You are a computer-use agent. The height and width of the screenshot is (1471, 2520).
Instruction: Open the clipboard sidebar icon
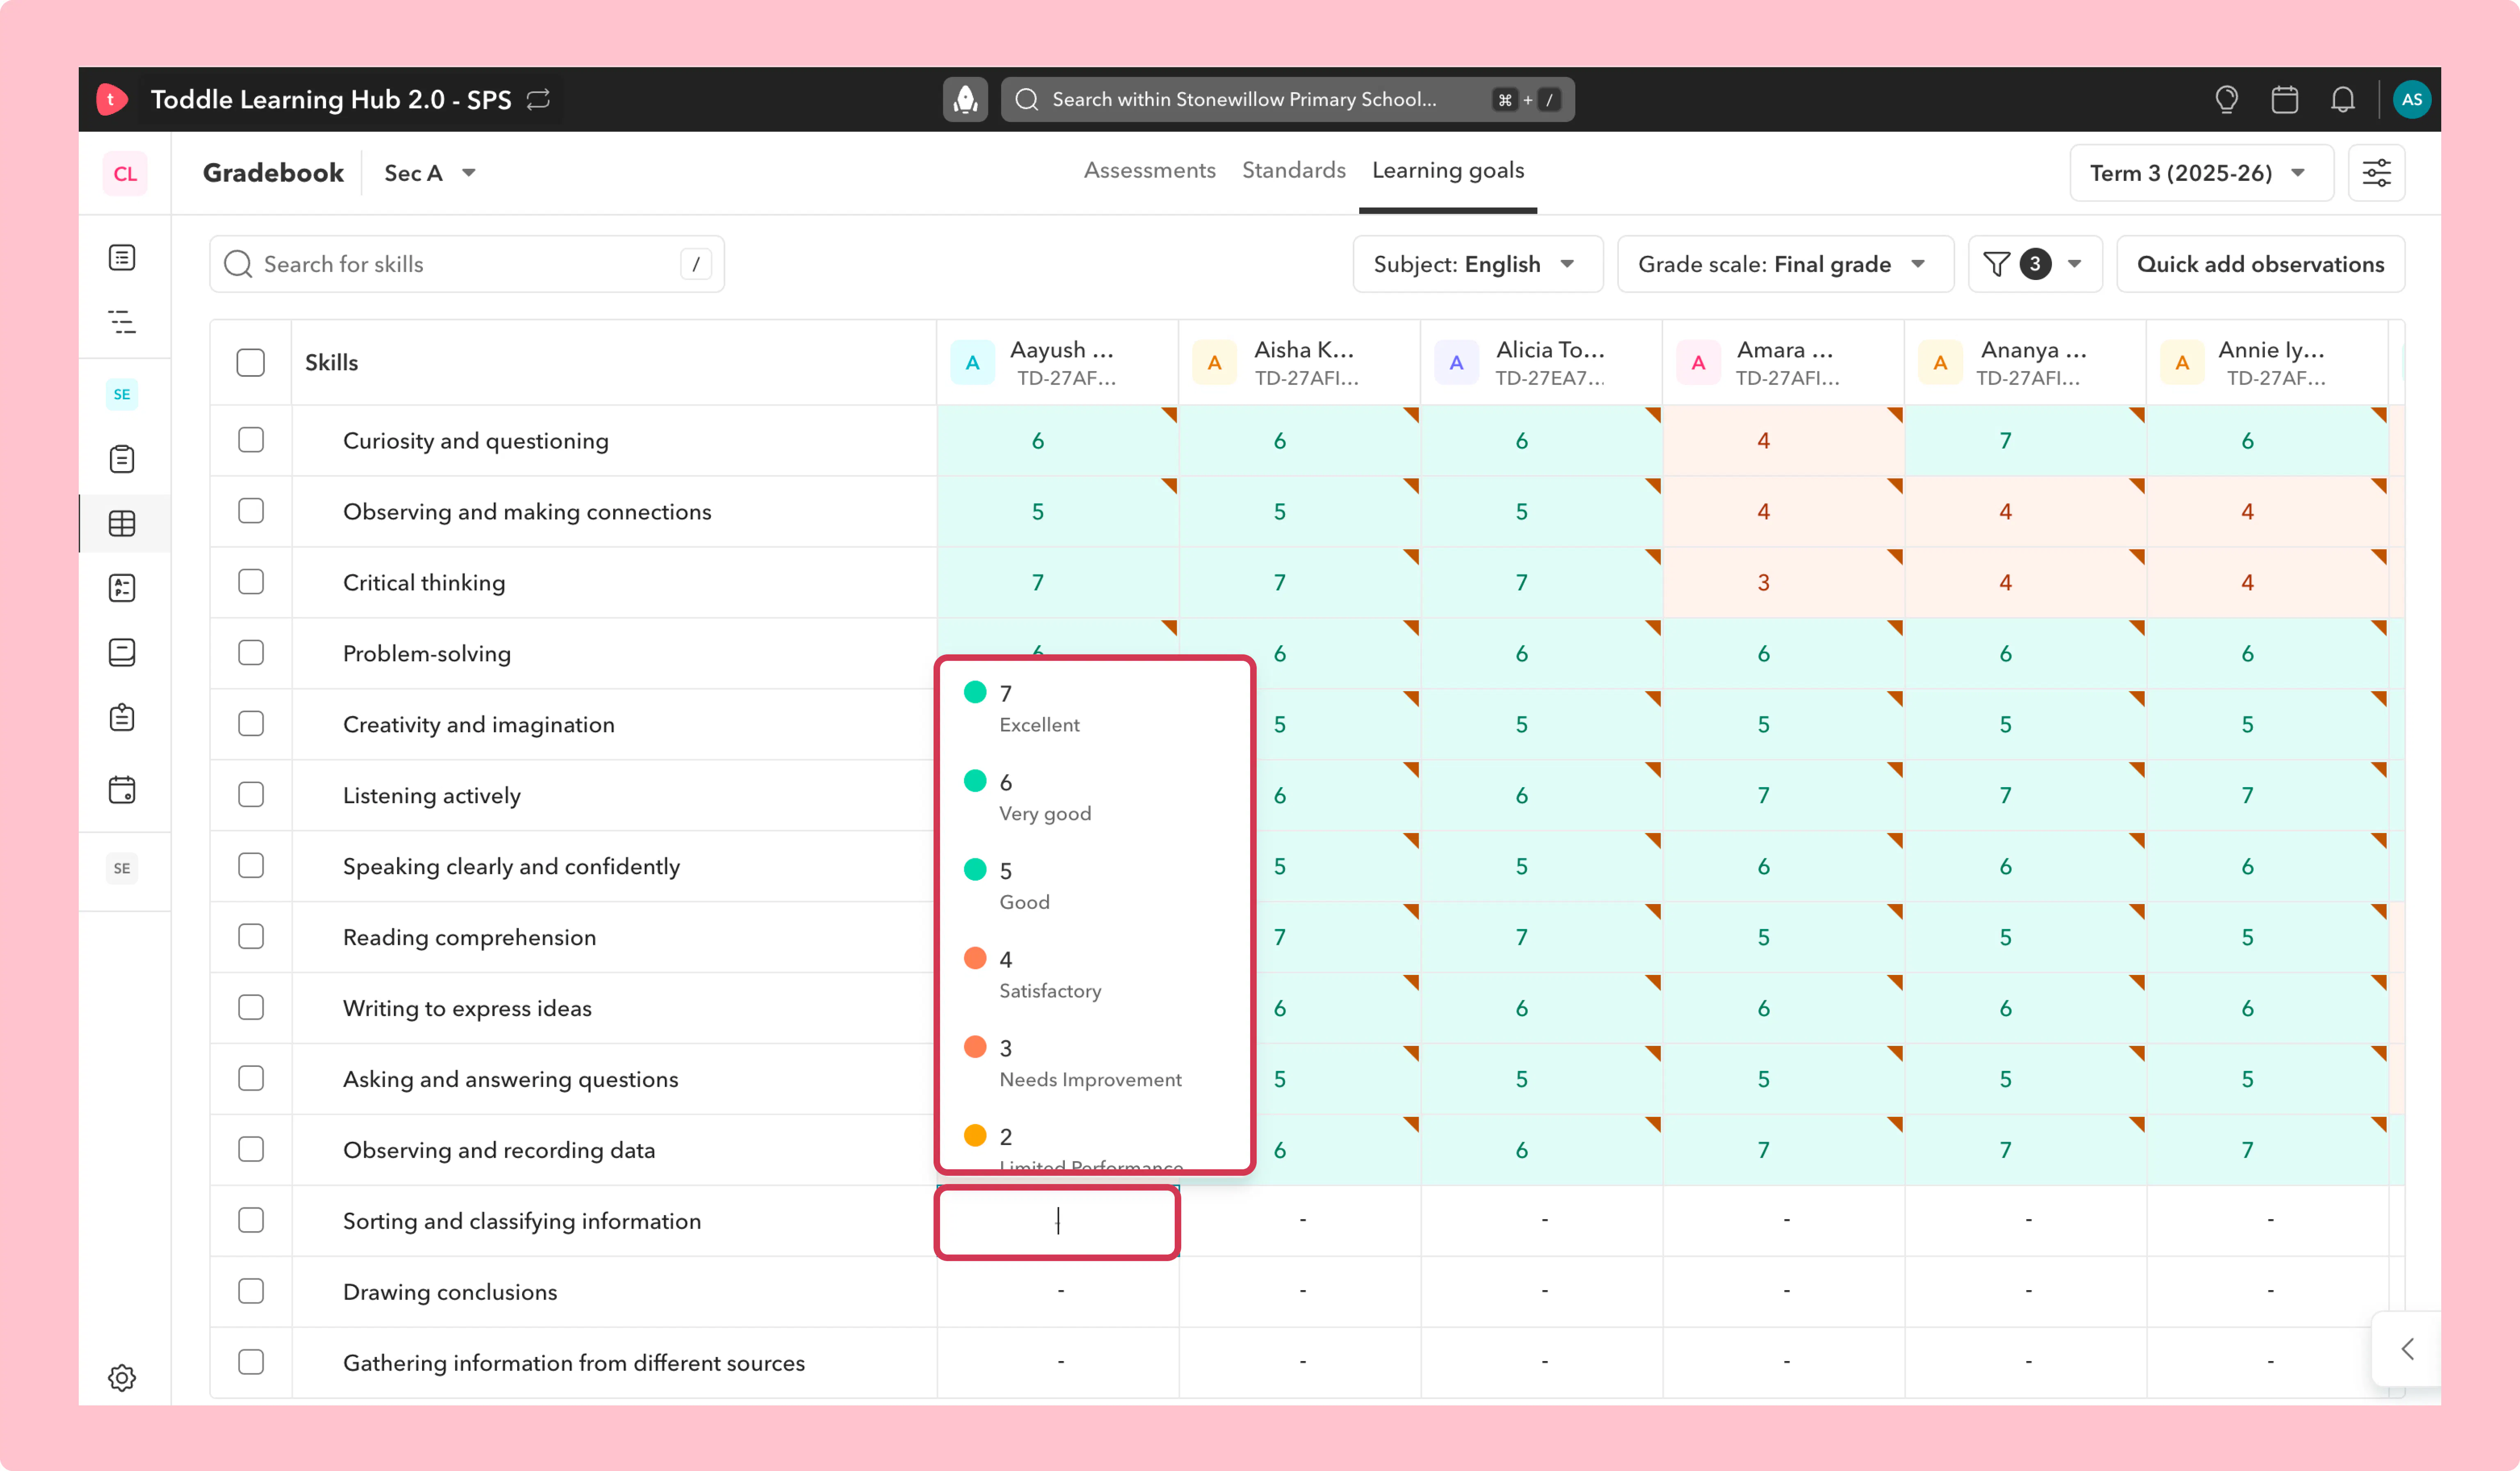click(122, 459)
